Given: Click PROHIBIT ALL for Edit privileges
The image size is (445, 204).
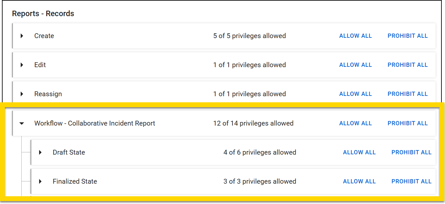Looking at the screenshot, I should (x=407, y=65).
